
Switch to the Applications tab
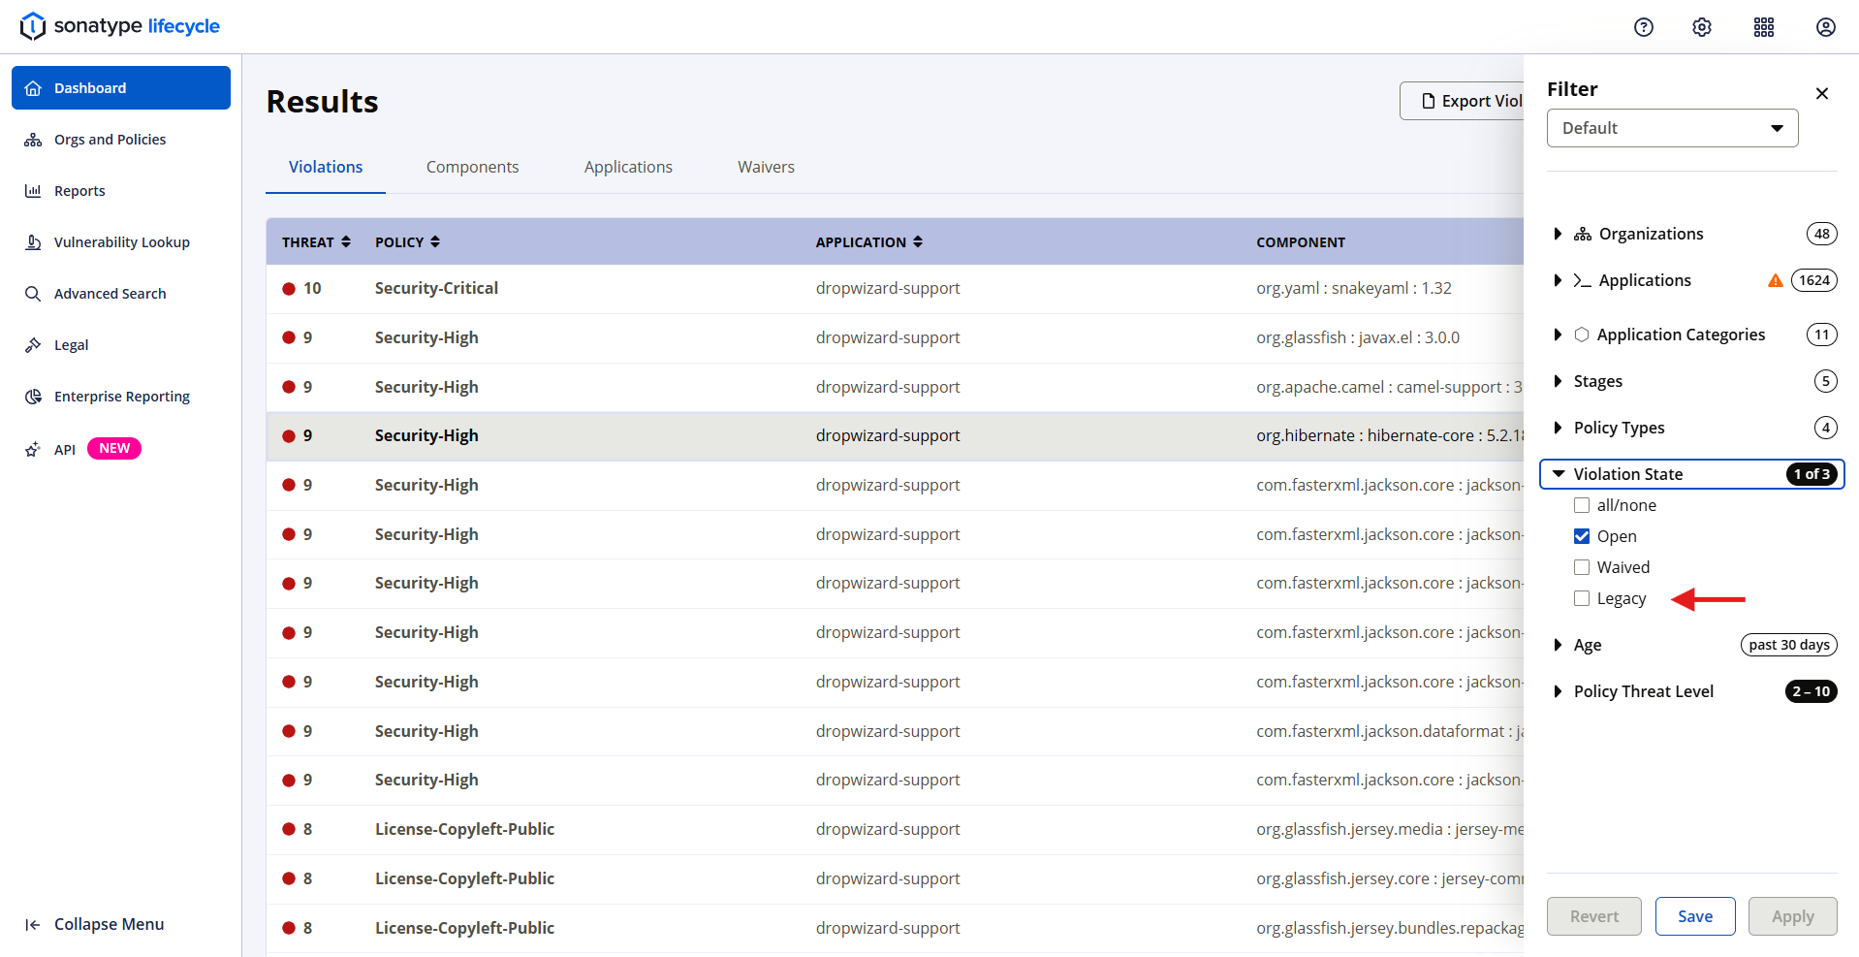point(628,167)
